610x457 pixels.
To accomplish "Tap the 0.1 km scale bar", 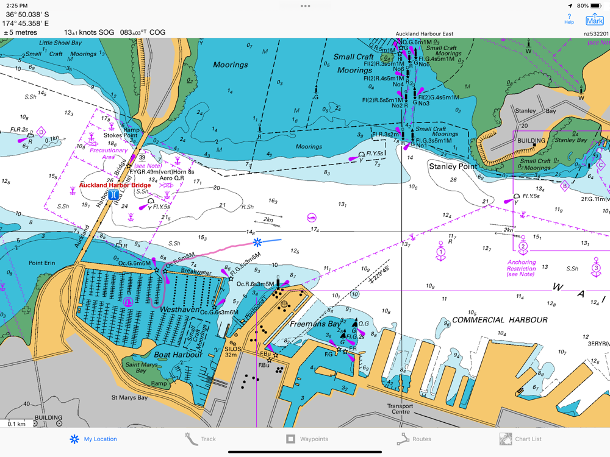I will [16, 423].
